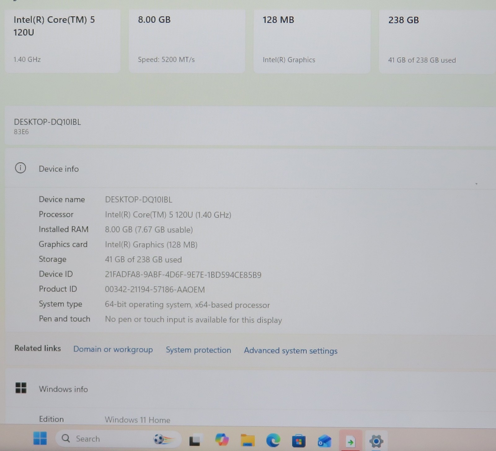This screenshot has width=496, height=451.
Task: Open File Explorer from taskbar
Action: click(x=248, y=440)
